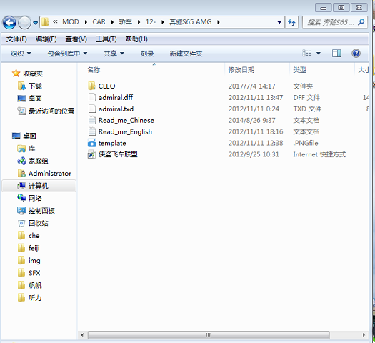Expand the arrow after 轿车
The height and width of the screenshot is (343, 375).
[x=139, y=22]
